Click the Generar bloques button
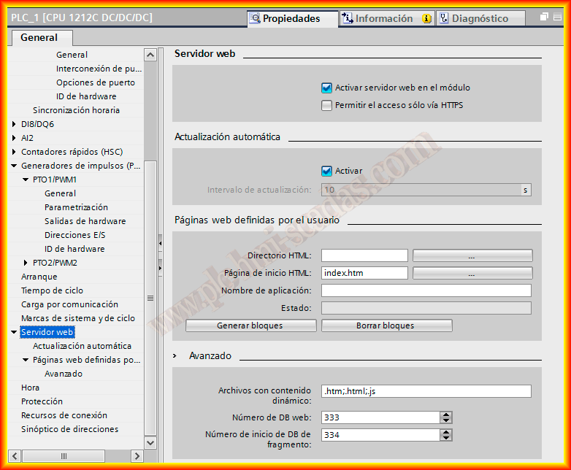Viewport: 571px width, 470px height. [250, 325]
